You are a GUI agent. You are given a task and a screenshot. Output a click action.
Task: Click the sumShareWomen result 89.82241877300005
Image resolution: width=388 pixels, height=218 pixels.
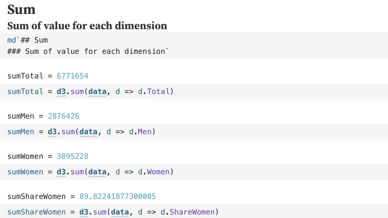(118, 197)
